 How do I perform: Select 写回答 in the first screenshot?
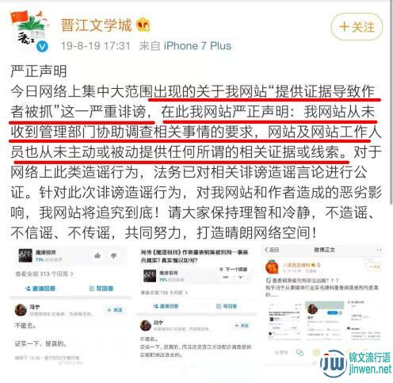point(101,289)
